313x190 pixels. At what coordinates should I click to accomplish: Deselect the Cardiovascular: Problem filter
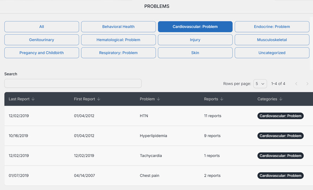[x=195, y=27]
